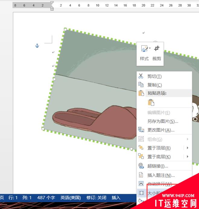The image size is (199, 209).
Task: Click the object anchor icon
Action: point(37,46)
